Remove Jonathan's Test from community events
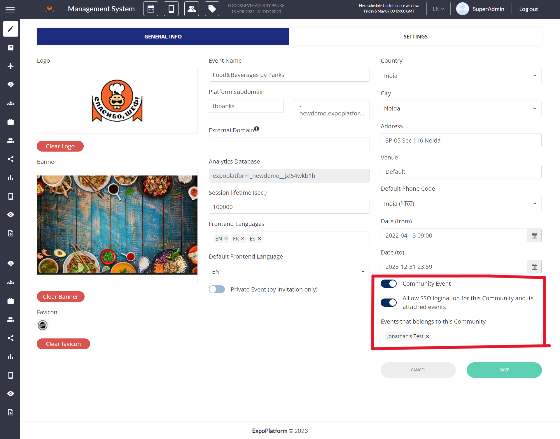 pyautogui.click(x=427, y=336)
